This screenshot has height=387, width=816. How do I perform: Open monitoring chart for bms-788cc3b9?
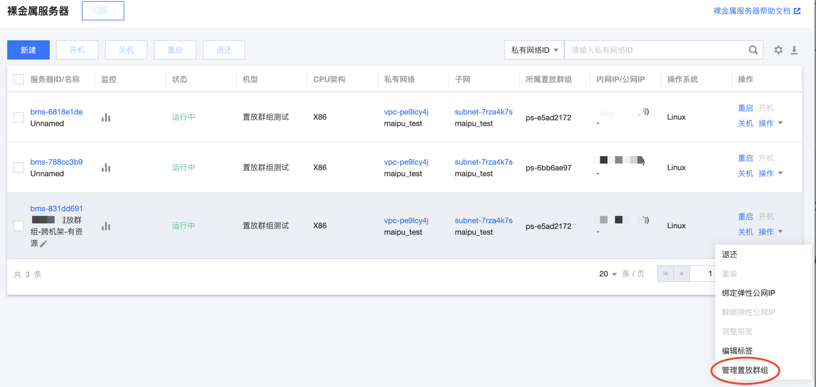pyautogui.click(x=106, y=168)
